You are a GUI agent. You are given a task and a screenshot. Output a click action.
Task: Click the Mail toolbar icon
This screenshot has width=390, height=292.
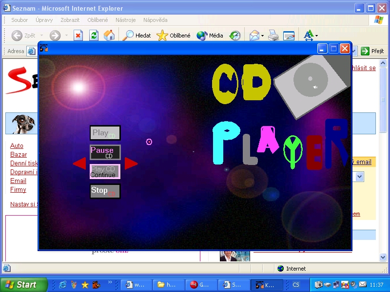tap(254, 36)
